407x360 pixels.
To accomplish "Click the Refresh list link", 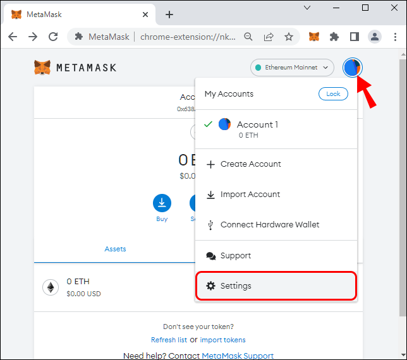I will (169, 340).
